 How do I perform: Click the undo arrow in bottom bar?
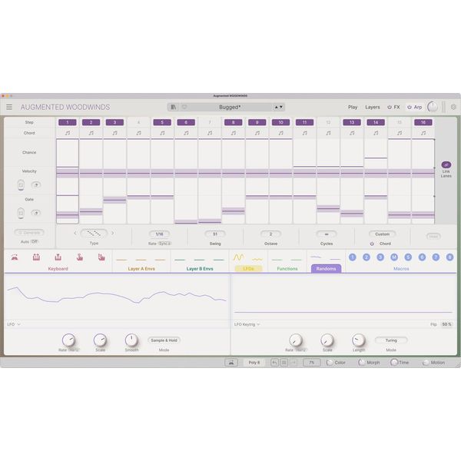(x=274, y=363)
